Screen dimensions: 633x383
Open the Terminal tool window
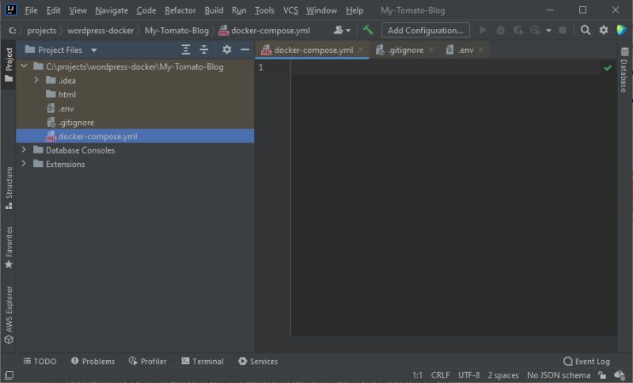203,361
